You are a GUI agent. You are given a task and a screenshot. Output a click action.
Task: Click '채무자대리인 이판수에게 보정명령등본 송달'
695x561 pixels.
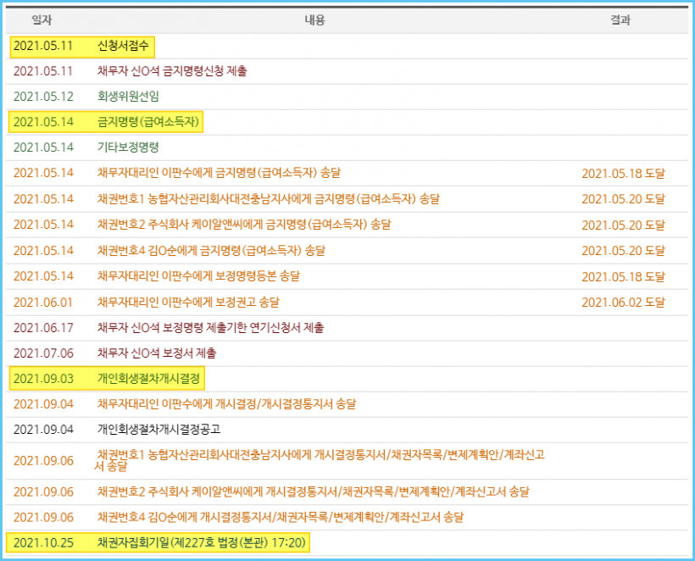198,276
